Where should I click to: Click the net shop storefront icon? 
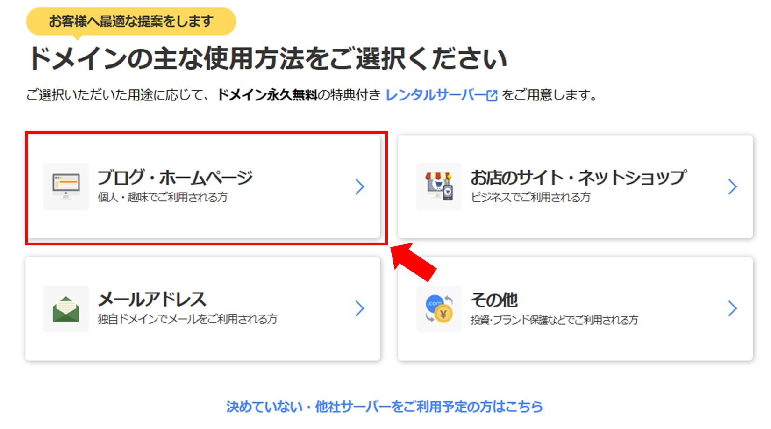pos(439,186)
